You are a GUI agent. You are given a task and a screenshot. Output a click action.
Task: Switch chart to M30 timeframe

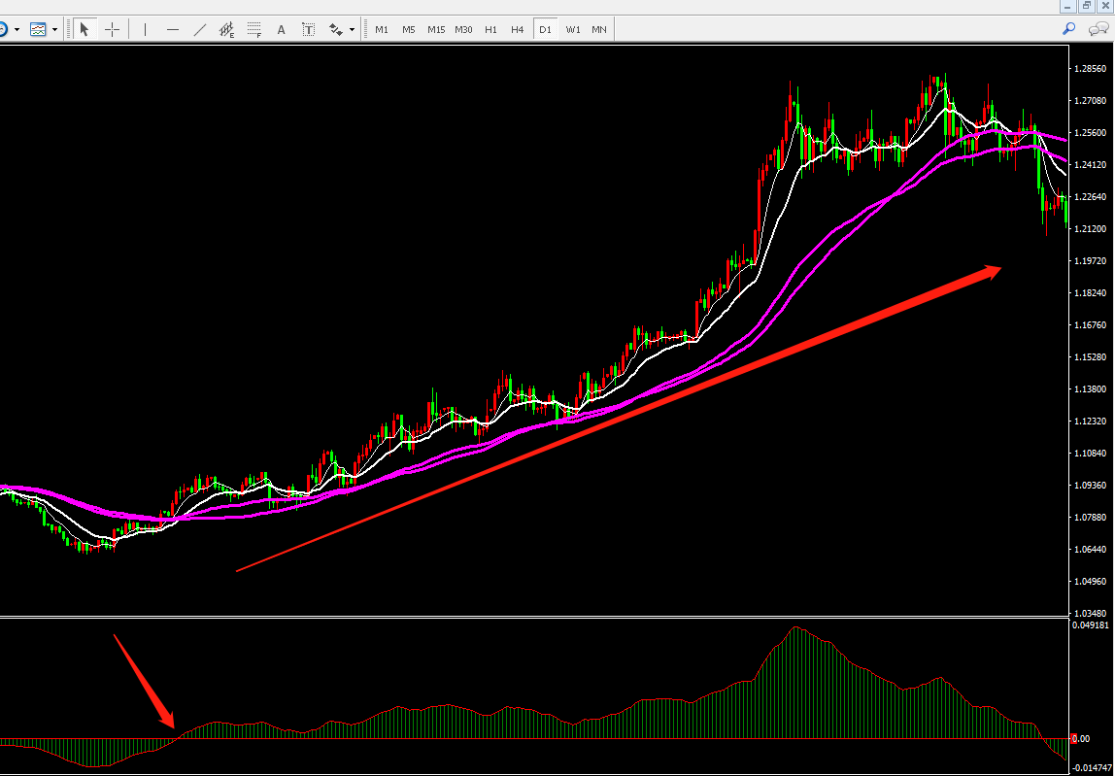(463, 30)
